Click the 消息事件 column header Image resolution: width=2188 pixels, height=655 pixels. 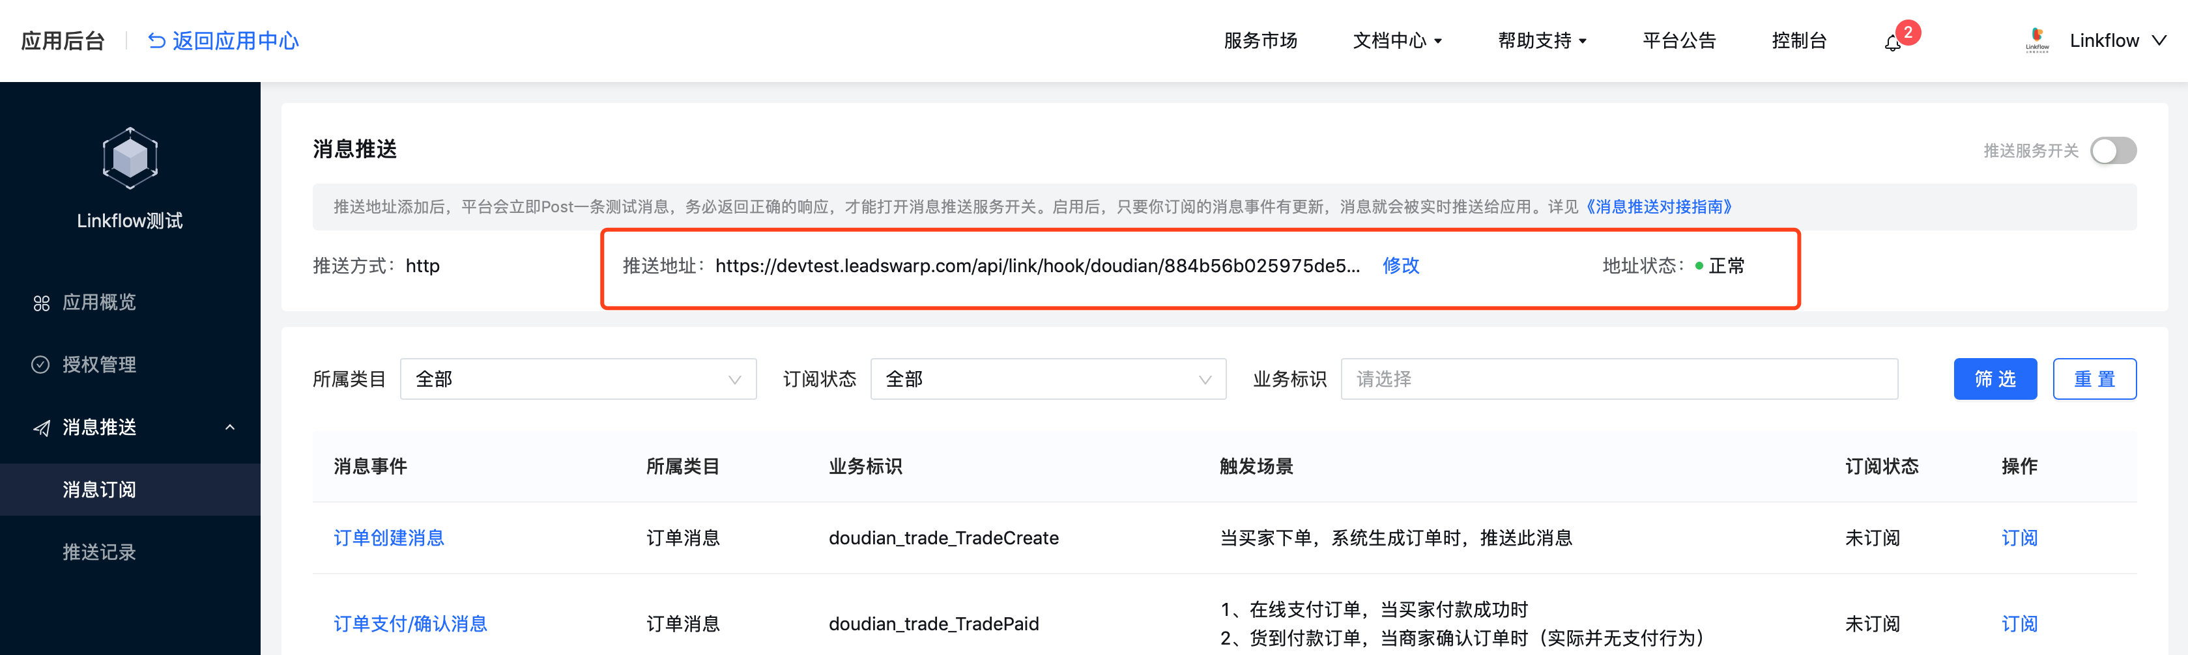tap(370, 467)
